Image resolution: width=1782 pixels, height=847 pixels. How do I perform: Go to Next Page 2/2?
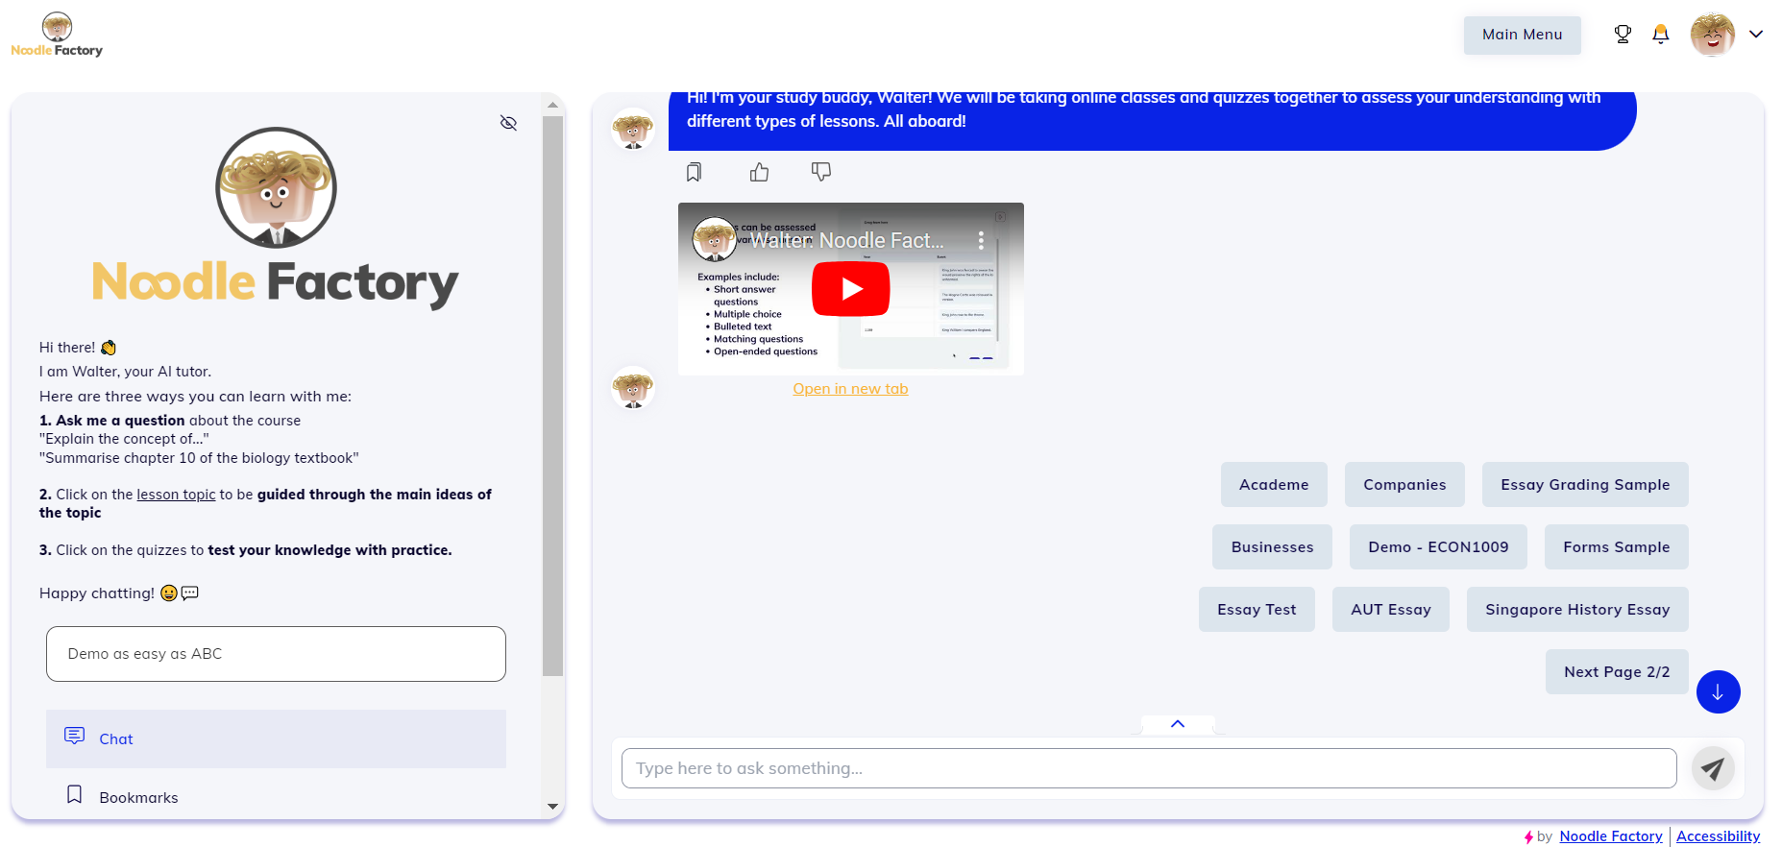1617,672
